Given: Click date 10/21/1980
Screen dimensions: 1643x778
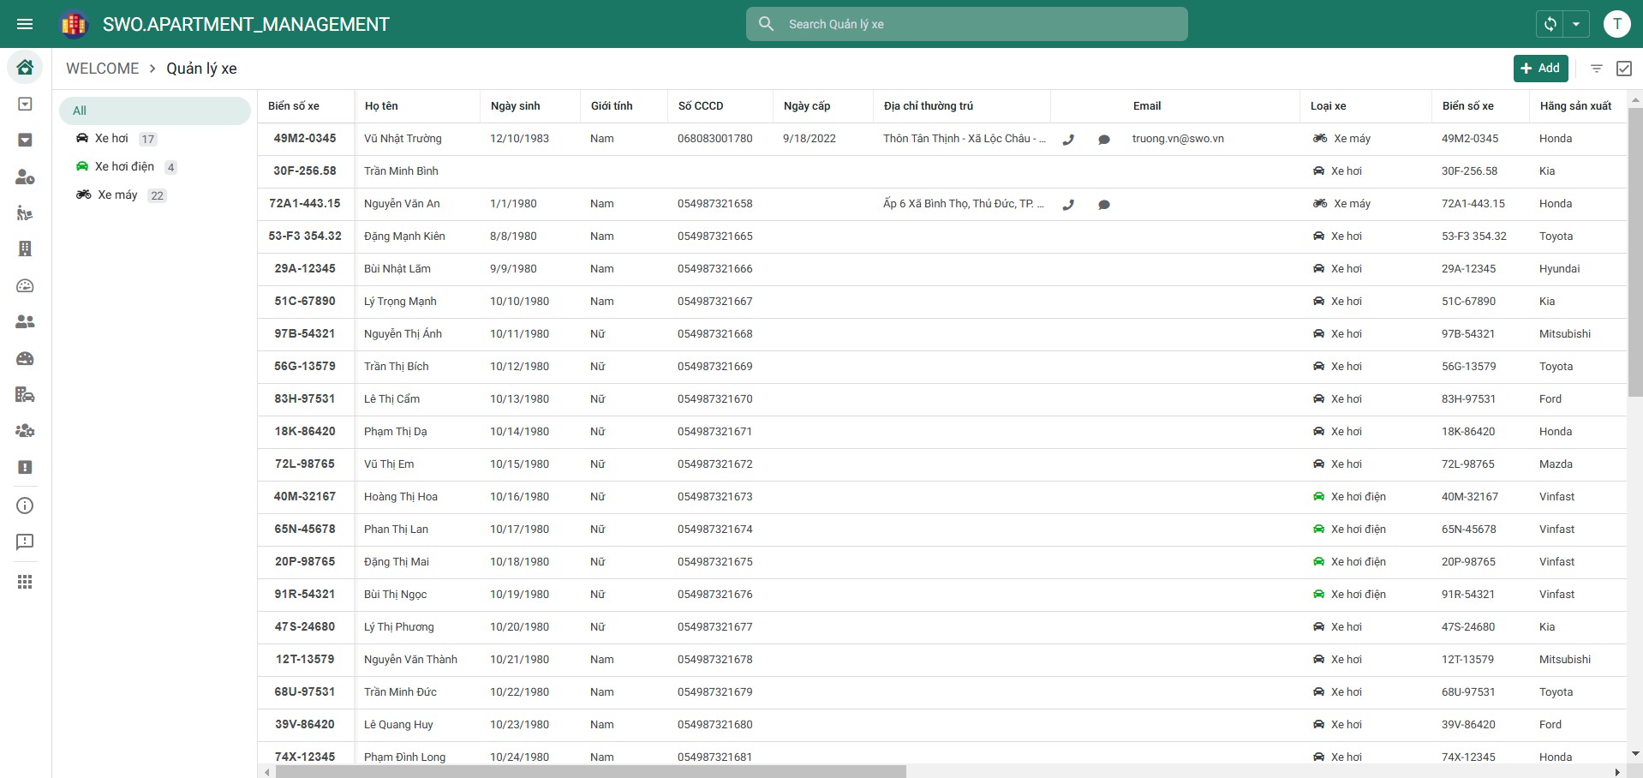Looking at the screenshot, I should [519, 660].
